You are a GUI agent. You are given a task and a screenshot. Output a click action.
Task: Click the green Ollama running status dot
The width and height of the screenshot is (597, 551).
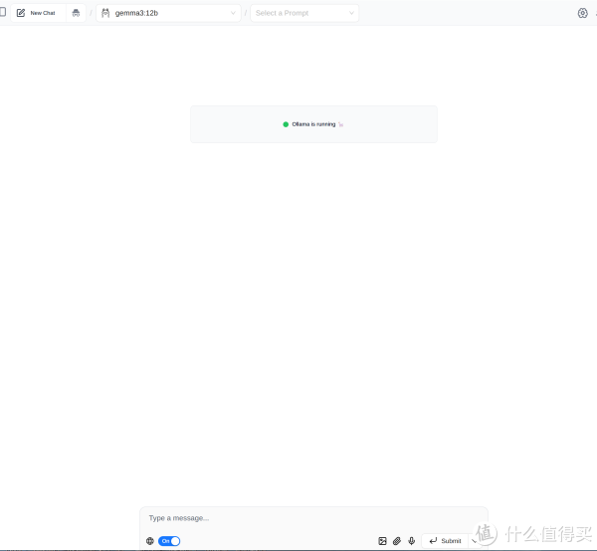tap(286, 124)
